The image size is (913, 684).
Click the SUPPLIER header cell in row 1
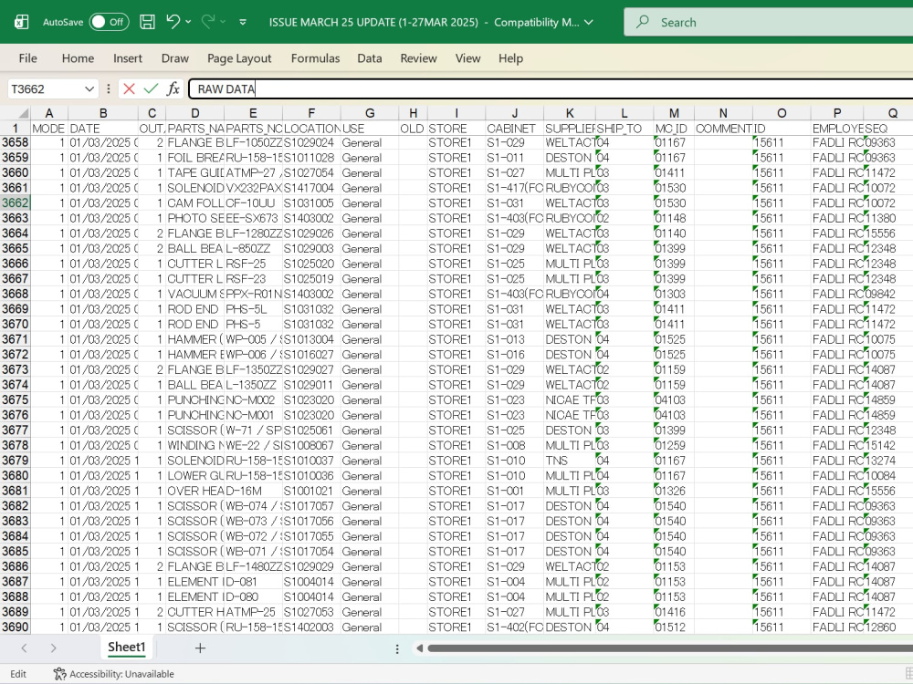pyautogui.click(x=570, y=129)
